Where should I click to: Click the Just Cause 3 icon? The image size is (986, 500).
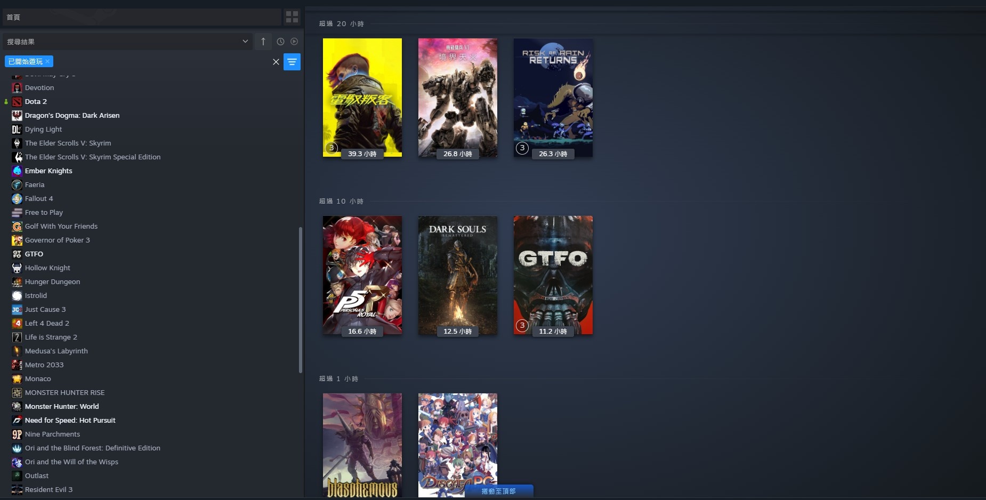(x=17, y=310)
